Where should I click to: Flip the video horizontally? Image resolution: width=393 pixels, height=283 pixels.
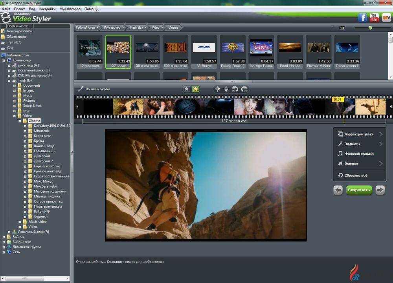[217, 89]
